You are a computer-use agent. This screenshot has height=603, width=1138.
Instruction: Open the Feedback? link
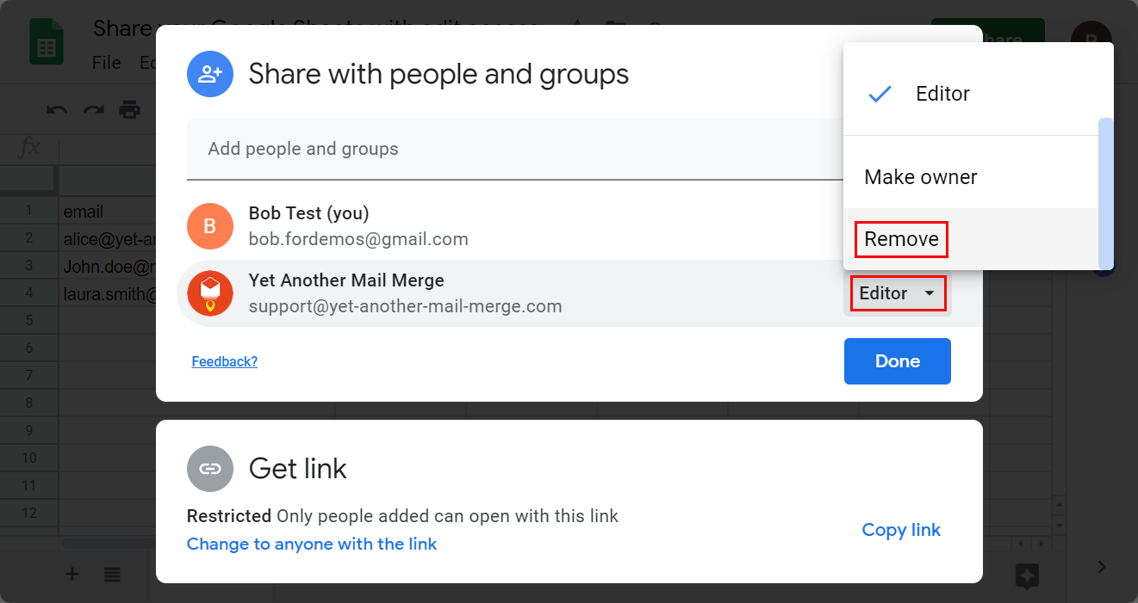click(224, 361)
